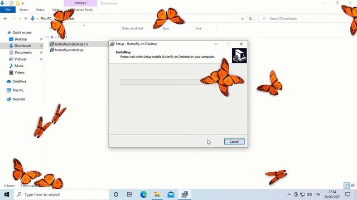This screenshot has height=200, width=357.
Task: Go back in File Explorer
Action: [6, 18]
